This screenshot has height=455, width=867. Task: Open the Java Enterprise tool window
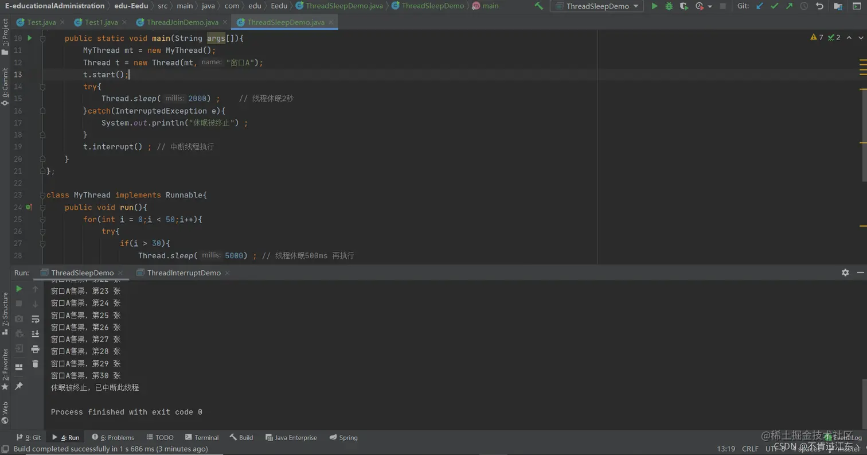pyautogui.click(x=291, y=437)
